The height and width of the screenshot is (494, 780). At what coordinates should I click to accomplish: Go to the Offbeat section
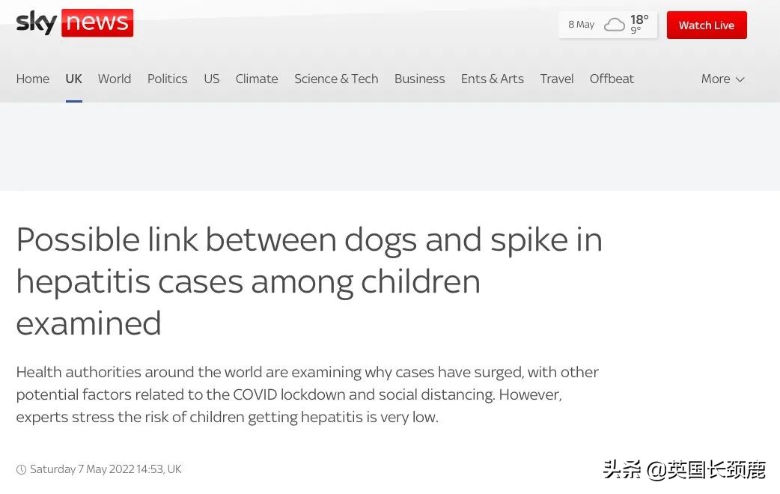pos(612,79)
